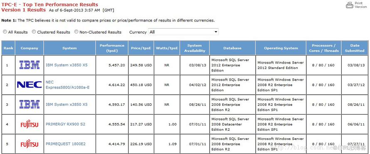Open the PRIMERGY RX900 S2 link
The height and width of the screenshot is (154, 370).
pos(65,124)
